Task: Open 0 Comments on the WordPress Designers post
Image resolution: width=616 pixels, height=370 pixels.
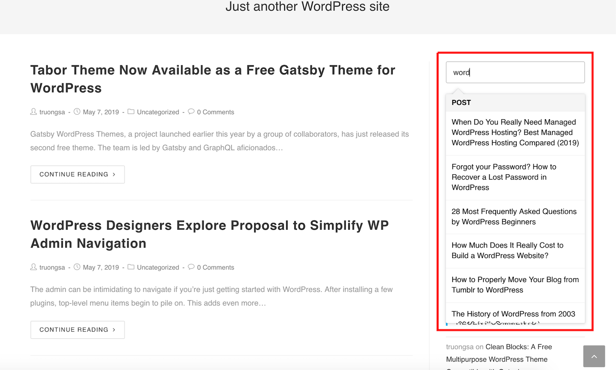Action: click(x=216, y=267)
